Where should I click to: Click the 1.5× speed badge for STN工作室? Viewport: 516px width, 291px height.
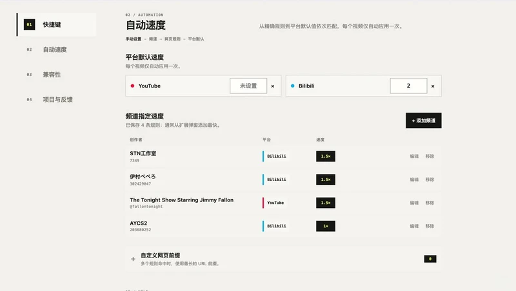pyautogui.click(x=326, y=156)
